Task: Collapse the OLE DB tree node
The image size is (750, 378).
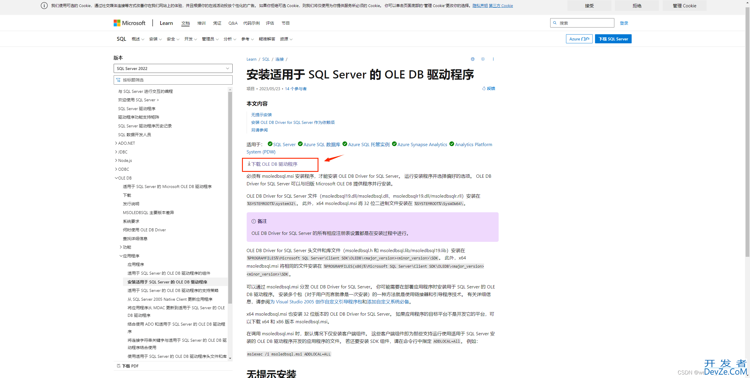Action: coord(116,178)
